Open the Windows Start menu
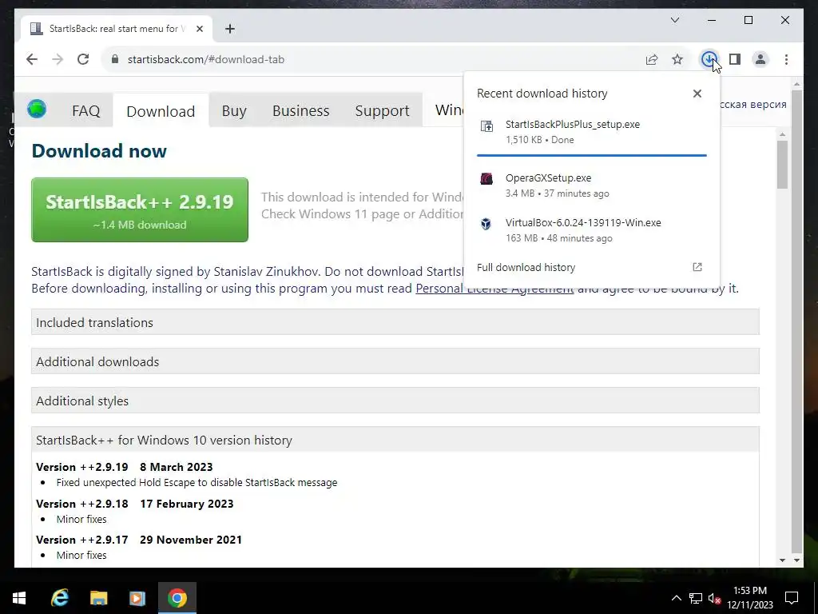 pyautogui.click(x=19, y=598)
